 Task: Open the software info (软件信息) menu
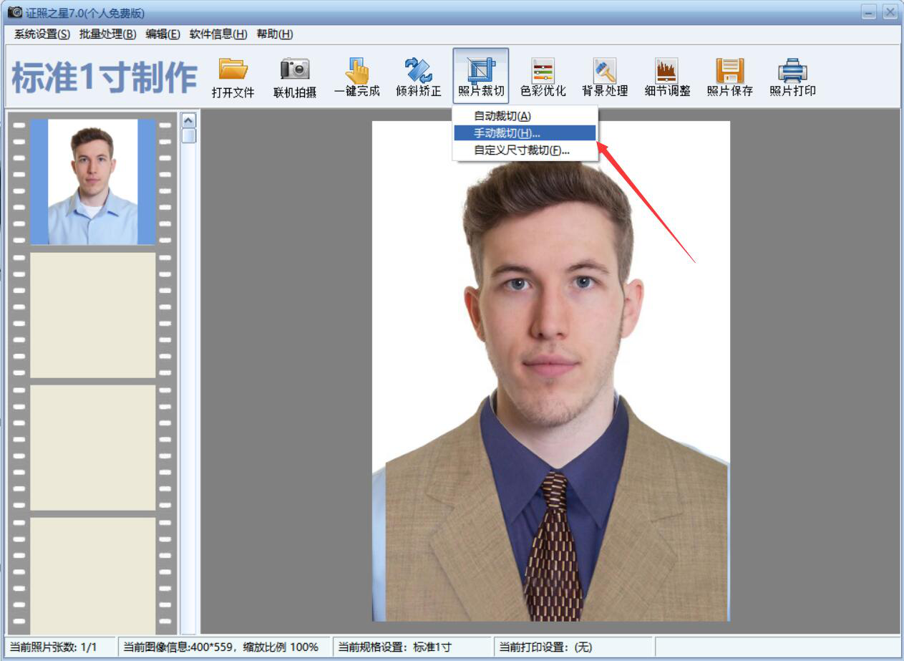click(x=218, y=34)
